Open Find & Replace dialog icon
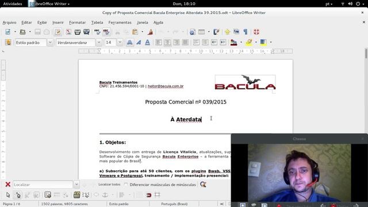The height and width of the screenshot is (207, 368). [x=203, y=185]
